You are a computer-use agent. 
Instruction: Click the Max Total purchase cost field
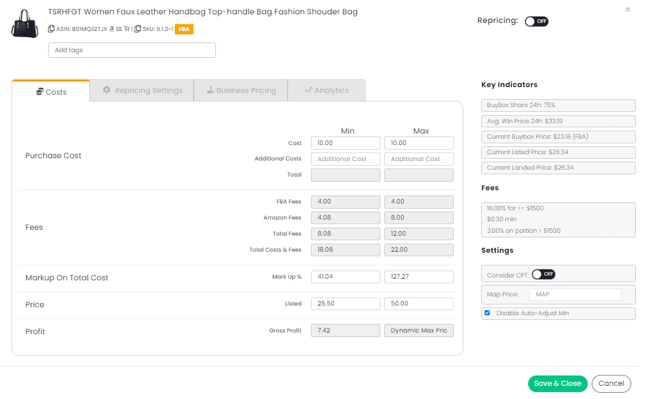[419, 175]
